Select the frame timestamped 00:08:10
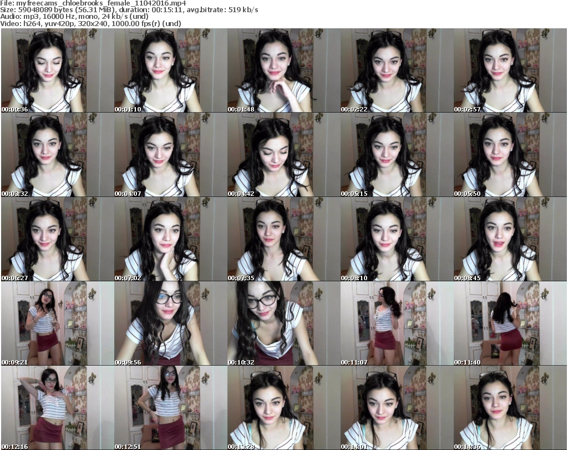Viewport: 568px width, 450px height. point(397,240)
